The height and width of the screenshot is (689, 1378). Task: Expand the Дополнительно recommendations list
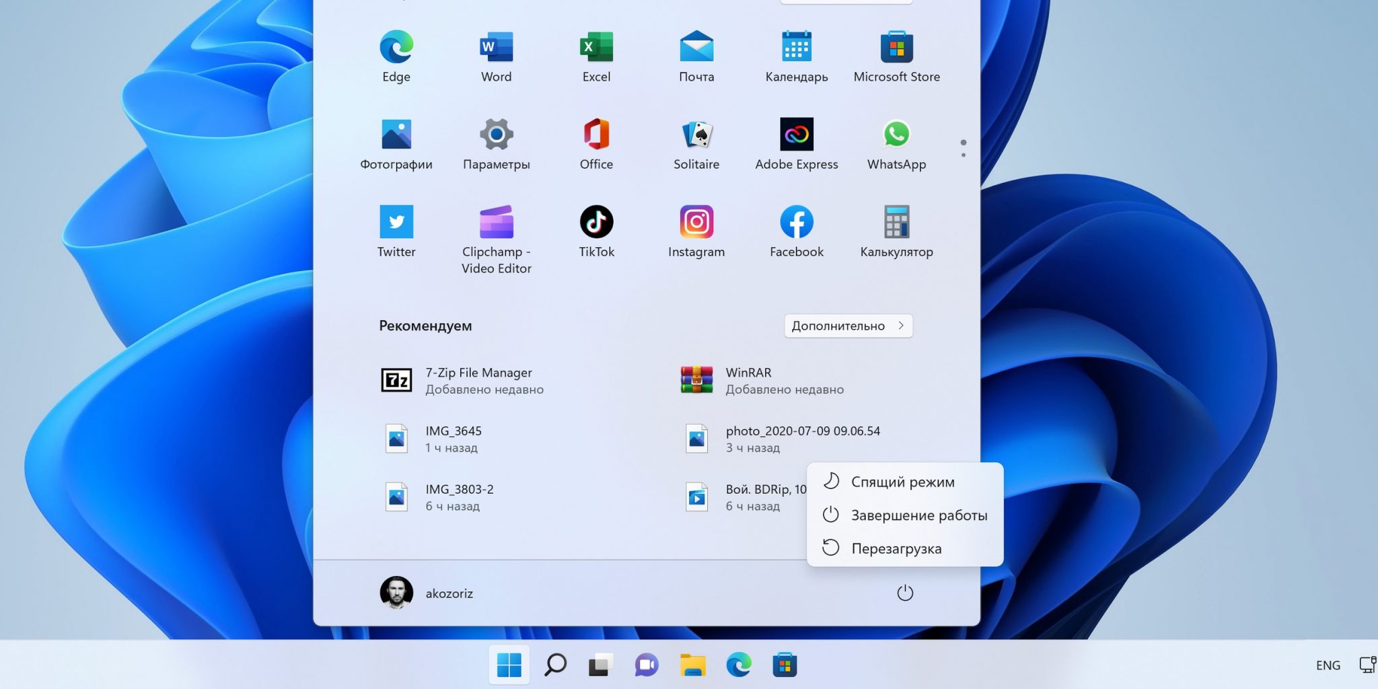(848, 326)
